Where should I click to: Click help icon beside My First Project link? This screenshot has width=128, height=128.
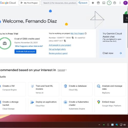[x=86, y=34]
